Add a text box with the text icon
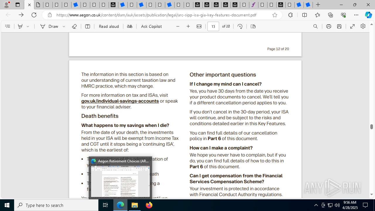This screenshot has height=211, width=375. [88, 26]
